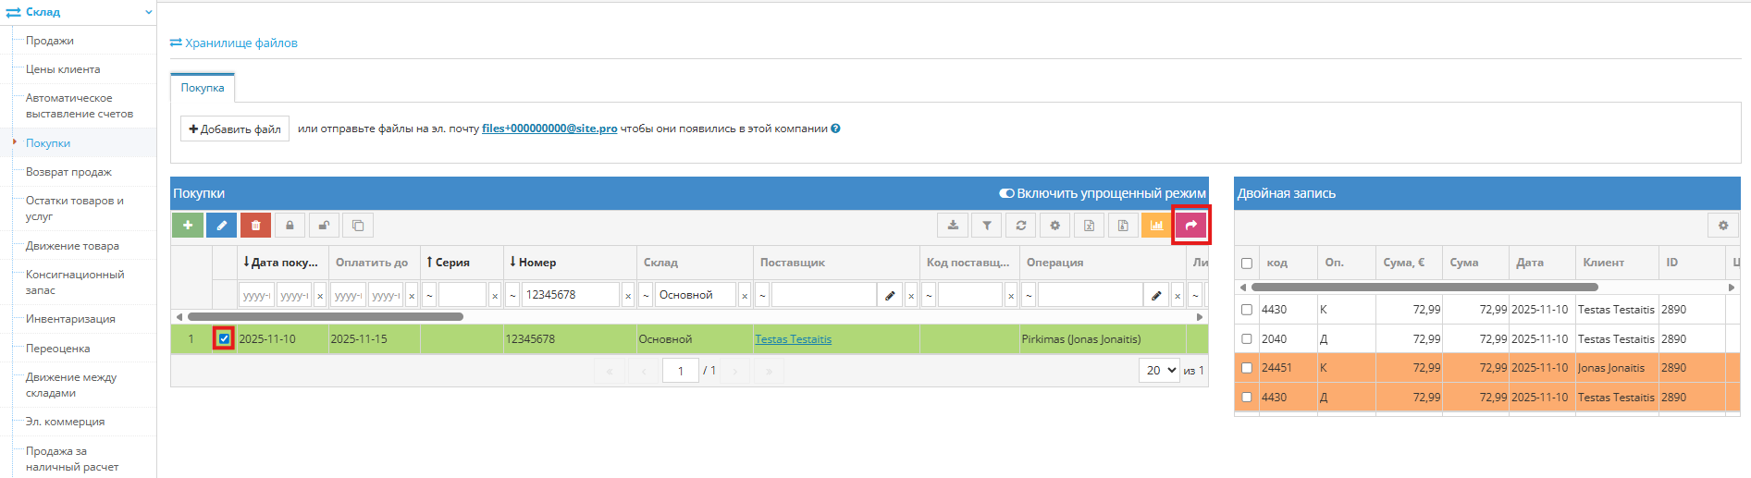Uncheck the purchase row 12345678 checkbox
1751x478 pixels.
tap(224, 338)
